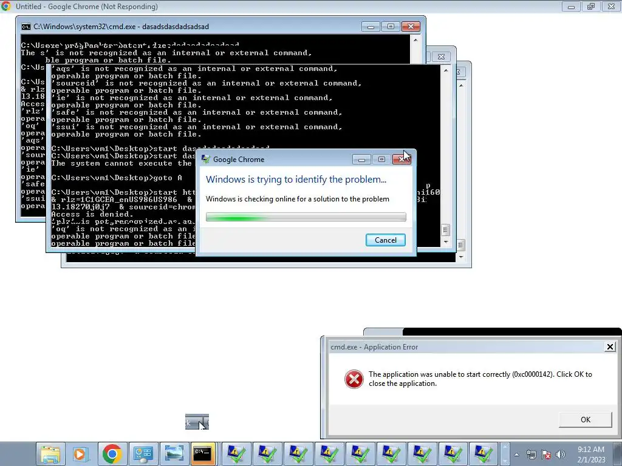The height and width of the screenshot is (466, 622).
Task: Click the "Windows is trying to identify the problem..." heading
Action: pos(296,180)
